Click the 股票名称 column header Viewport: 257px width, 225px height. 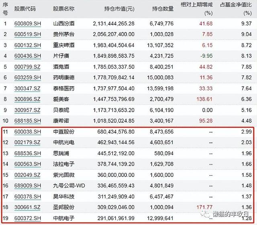(63, 9)
